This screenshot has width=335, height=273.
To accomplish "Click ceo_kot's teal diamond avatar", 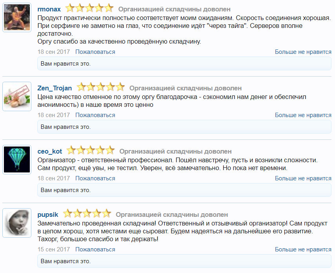I will coord(17,159).
